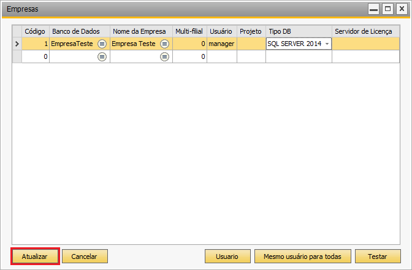Click the Cancelar button

tap(85, 256)
